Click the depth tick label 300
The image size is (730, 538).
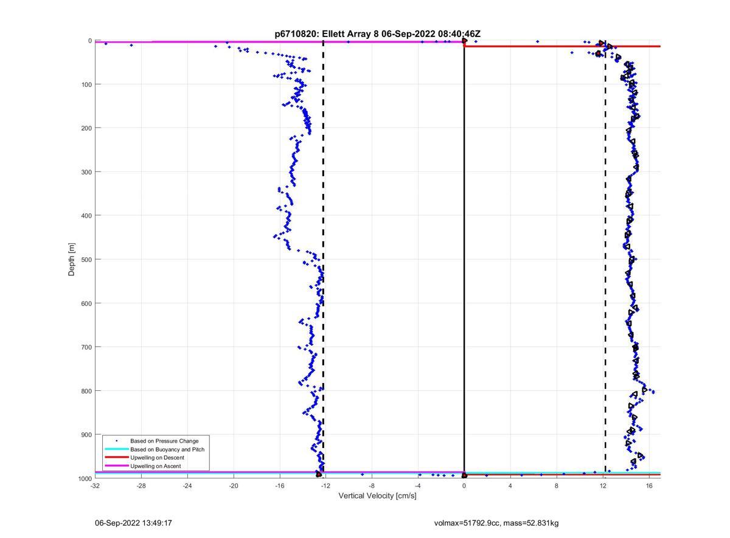click(x=85, y=172)
